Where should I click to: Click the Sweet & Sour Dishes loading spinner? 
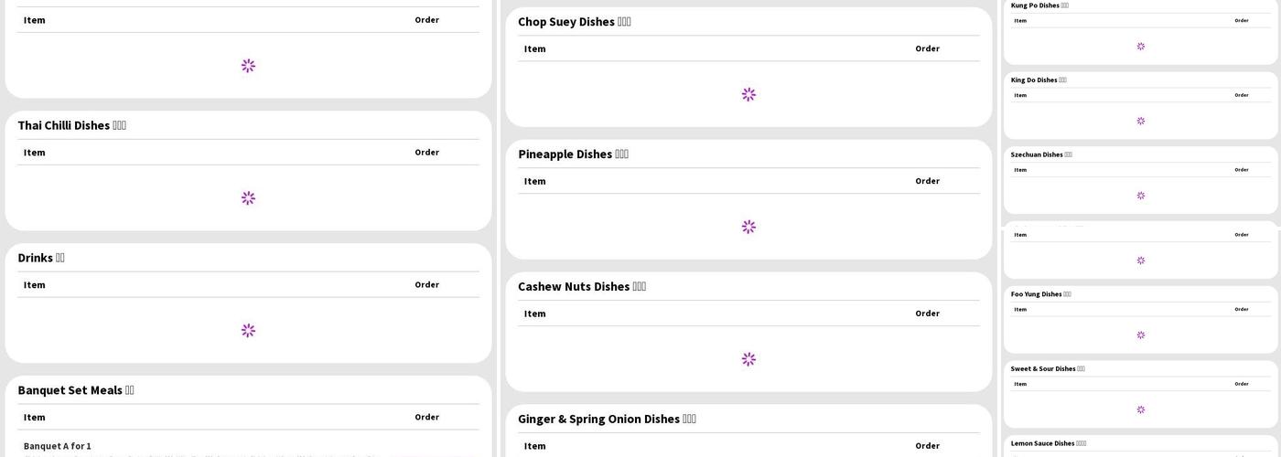click(1140, 409)
